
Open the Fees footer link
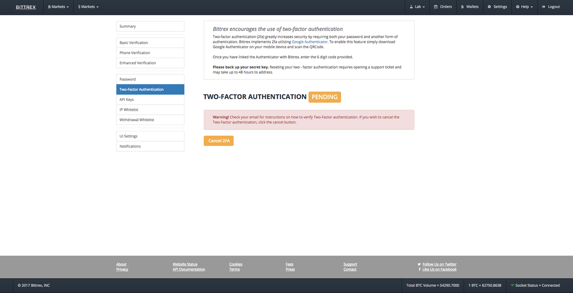[290, 264]
